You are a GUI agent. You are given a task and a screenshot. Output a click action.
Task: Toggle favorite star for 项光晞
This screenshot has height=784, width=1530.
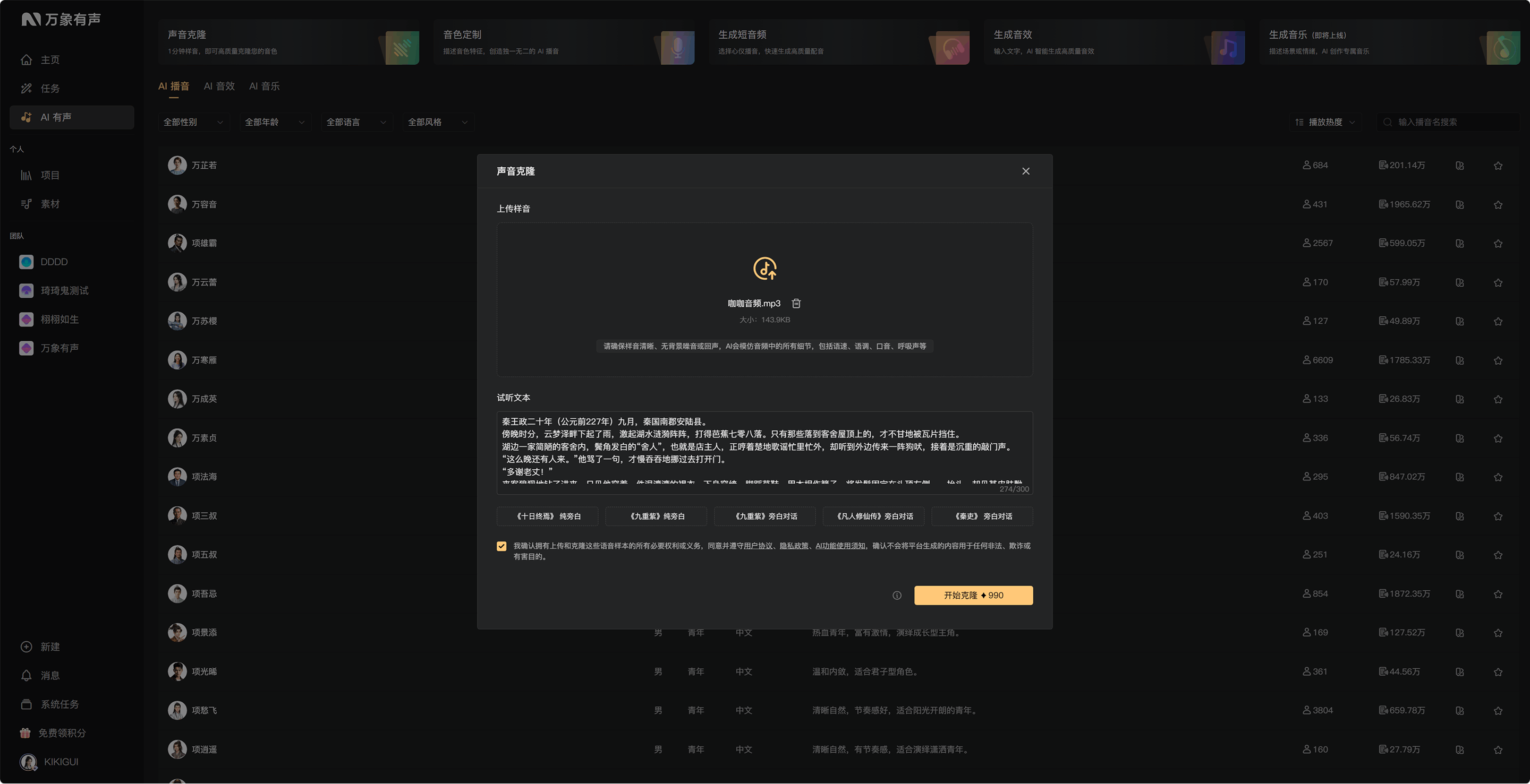pyautogui.click(x=1498, y=672)
